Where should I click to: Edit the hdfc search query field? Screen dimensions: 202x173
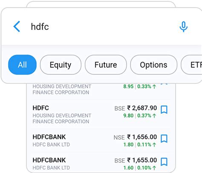(99, 26)
